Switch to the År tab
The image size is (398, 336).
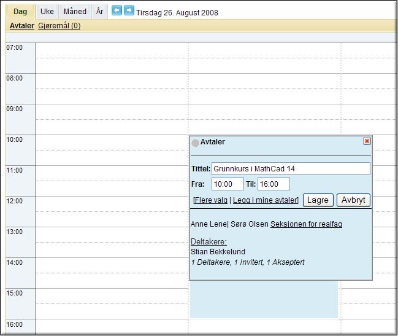(x=99, y=12)
